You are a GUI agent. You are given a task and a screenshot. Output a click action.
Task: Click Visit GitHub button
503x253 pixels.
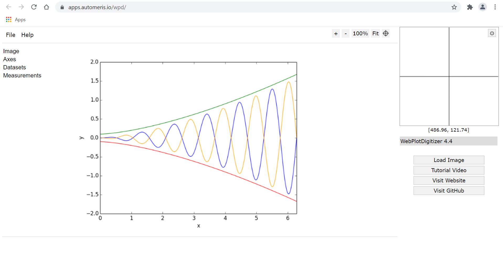449,190
